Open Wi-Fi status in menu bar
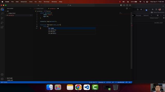 (x=140, y=2)
